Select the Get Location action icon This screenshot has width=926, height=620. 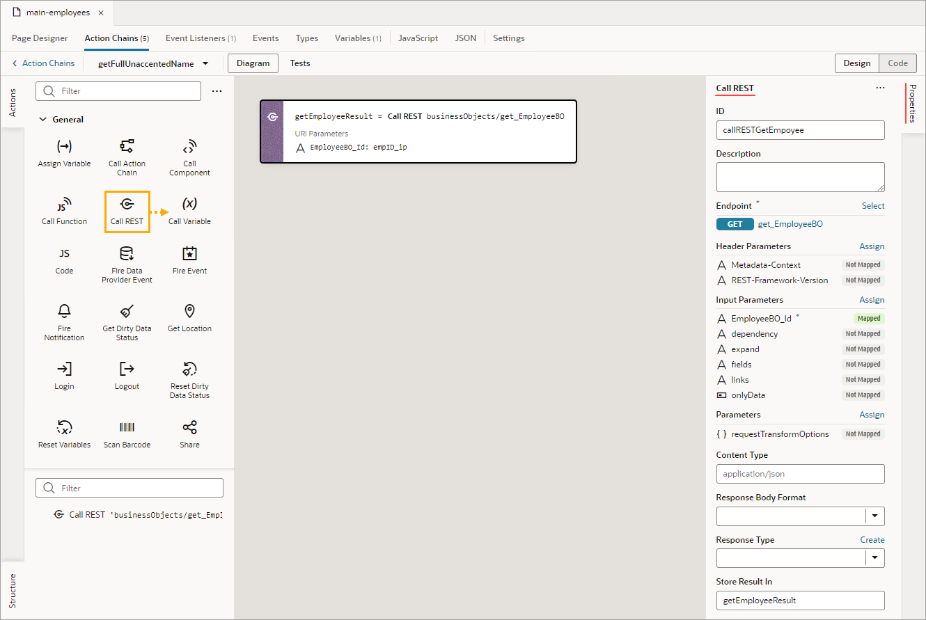(x=189, y=311)
